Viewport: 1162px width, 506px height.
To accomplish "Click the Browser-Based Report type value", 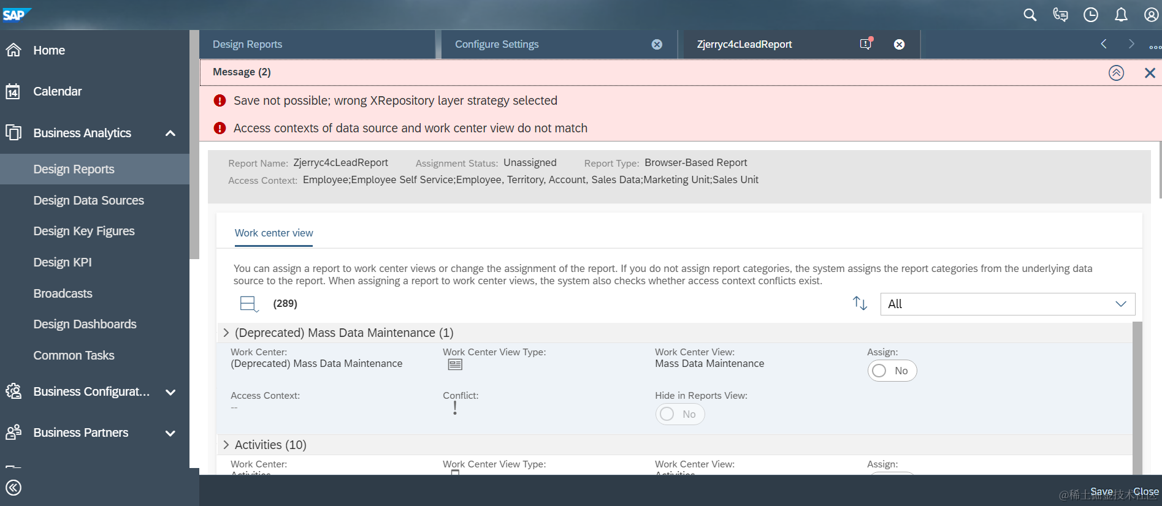I will click(696, 162).
